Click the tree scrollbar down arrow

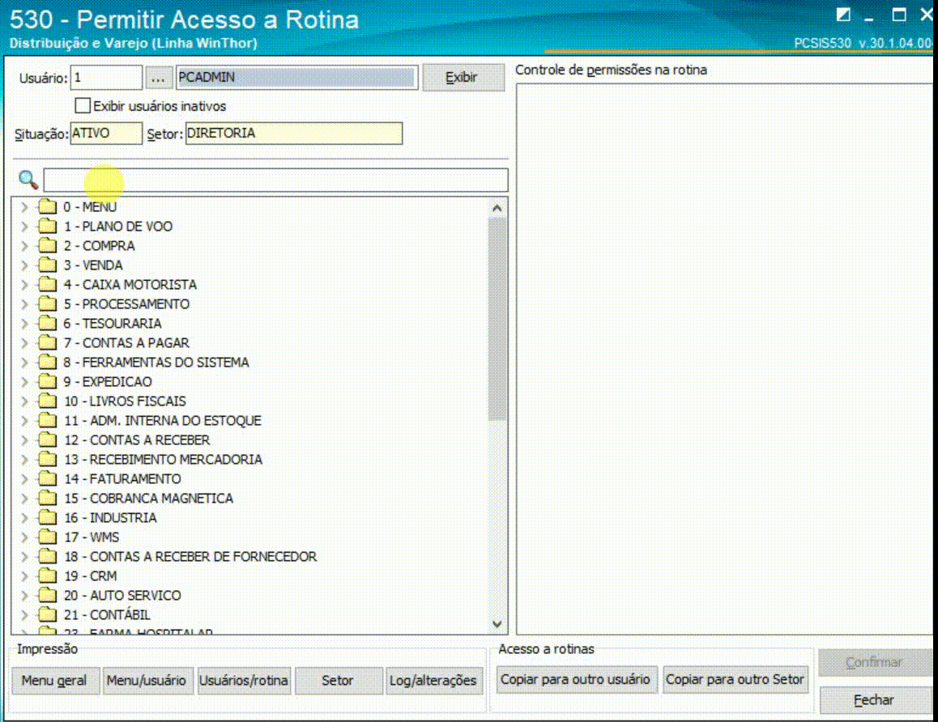(x=497, y=624)
